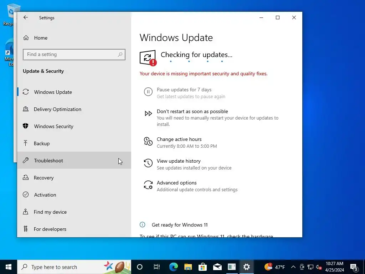Image resolution: width=365 pixels, height=274 pixels.
Task: Launch Microsoft Edge from taskbar
Action: click(174, 267)
